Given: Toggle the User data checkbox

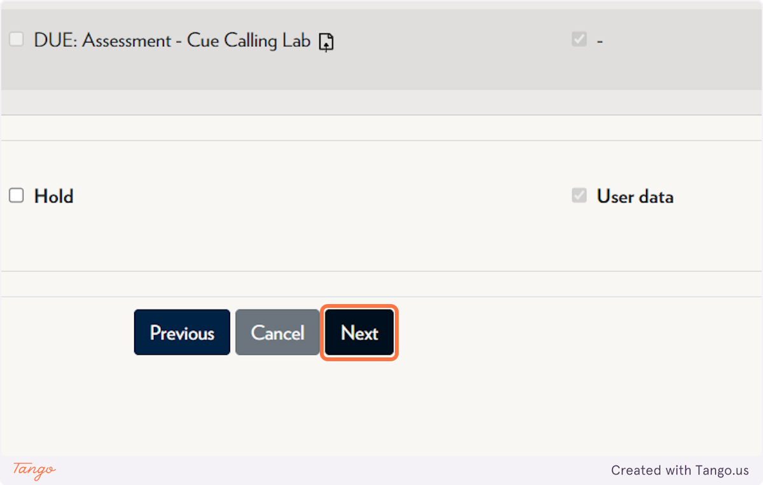Looking at the screenshot, I should [x=579, y=196].
